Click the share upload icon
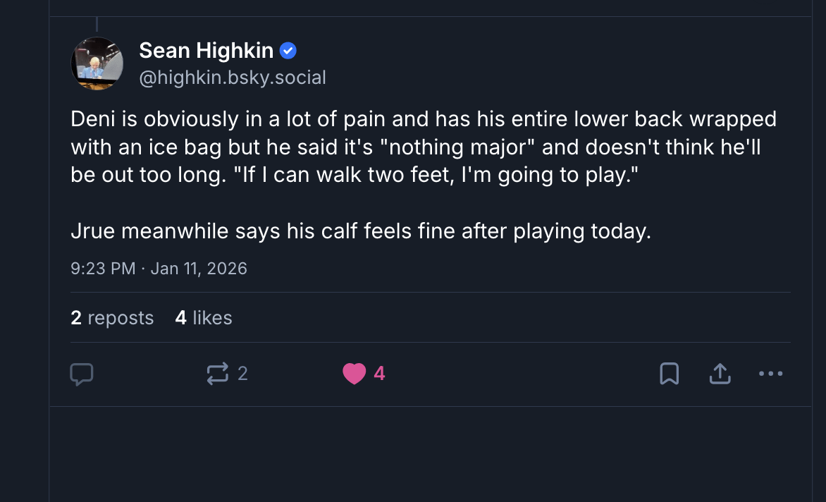 (720, 374)
